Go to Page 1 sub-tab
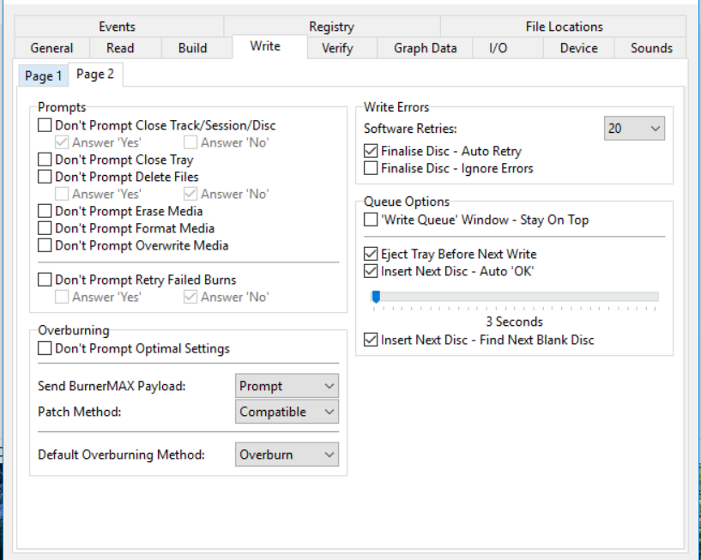The image size is (701, 560). [x=43, y=76]
